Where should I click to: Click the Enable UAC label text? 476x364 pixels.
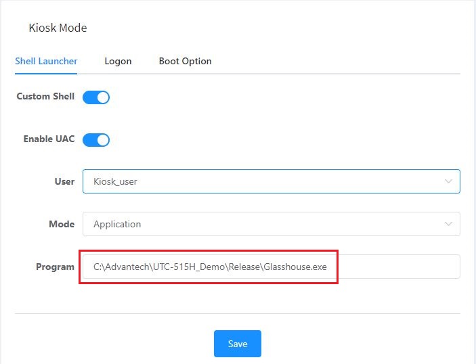(x=49, y=139)
